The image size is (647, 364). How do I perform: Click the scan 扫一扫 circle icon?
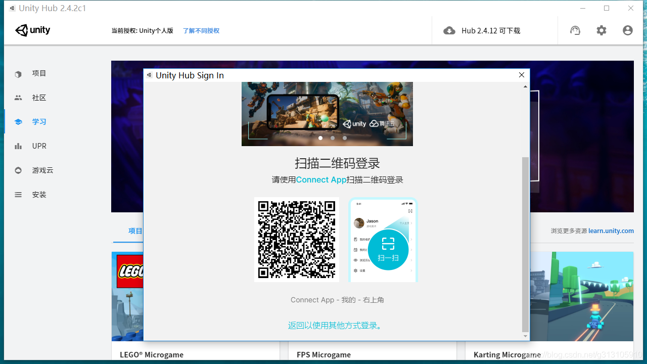click(388, 249)
